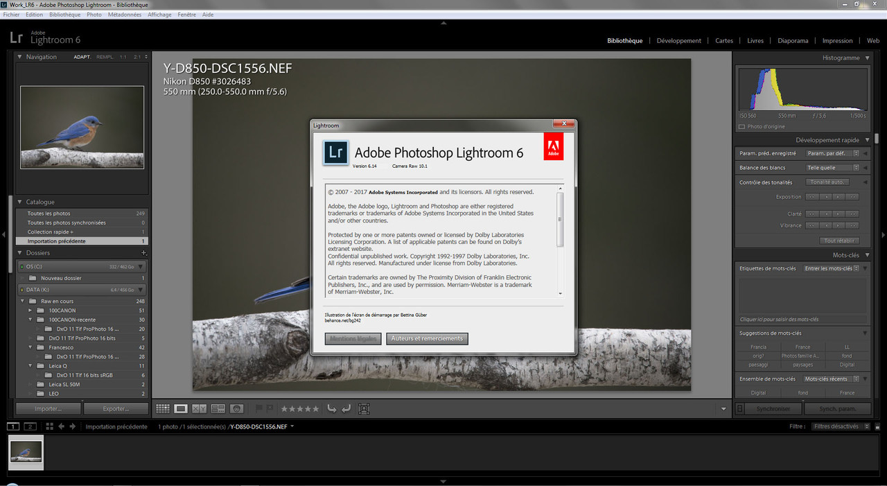Select Loupe view icon in toolbar
887x486 pixels.
point(181,409)
